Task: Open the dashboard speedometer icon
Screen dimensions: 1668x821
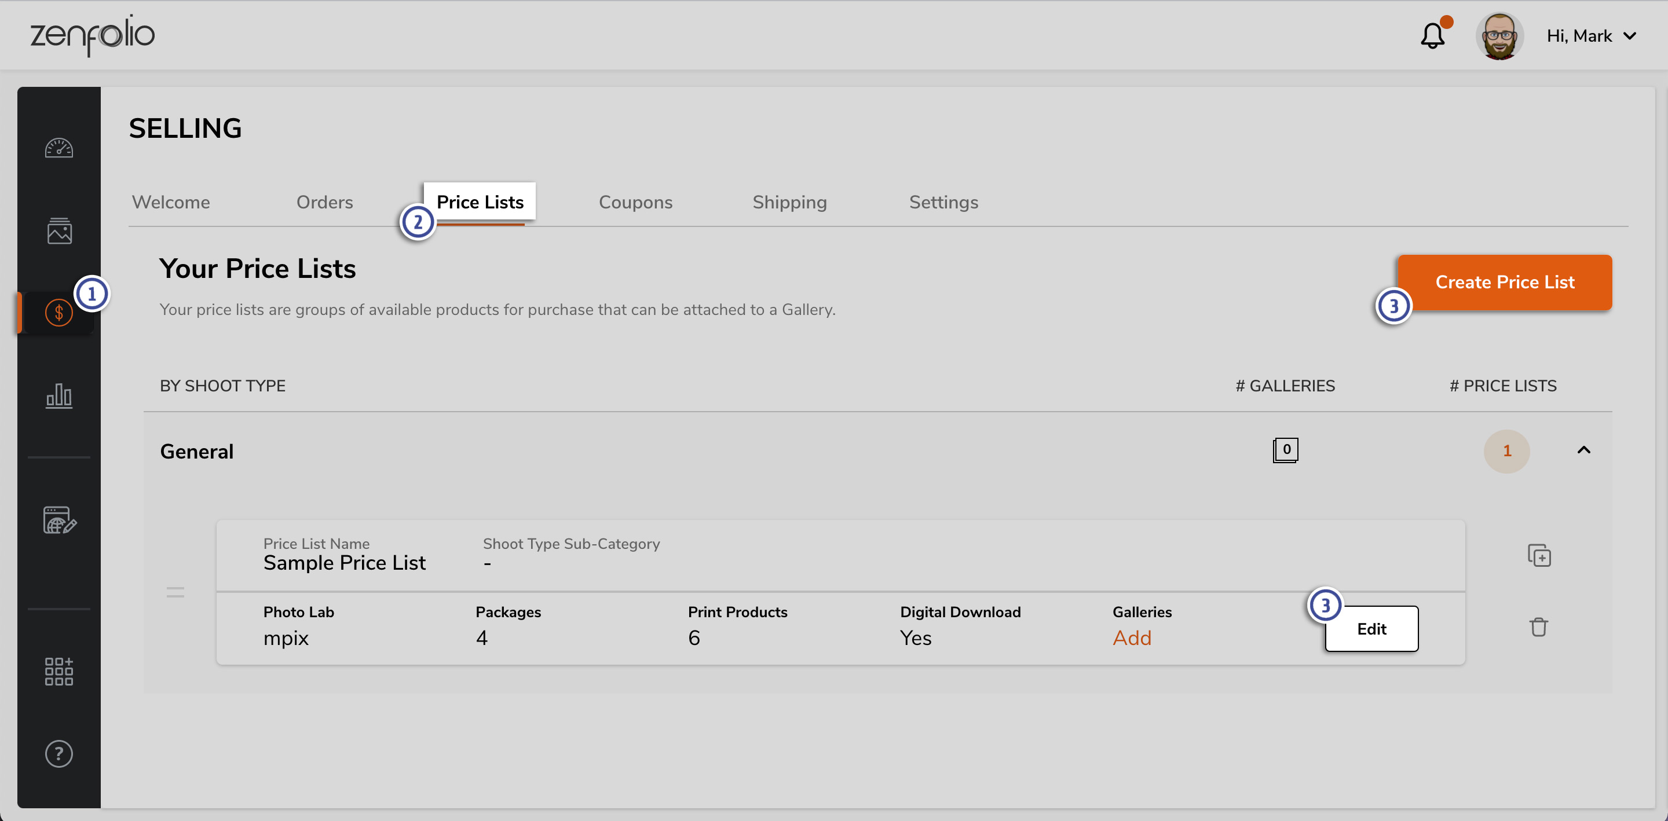Action: coord(59,148)
